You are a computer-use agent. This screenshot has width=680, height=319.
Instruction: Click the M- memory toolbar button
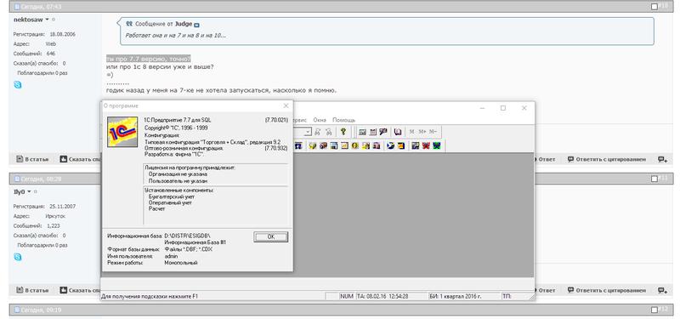433,132
